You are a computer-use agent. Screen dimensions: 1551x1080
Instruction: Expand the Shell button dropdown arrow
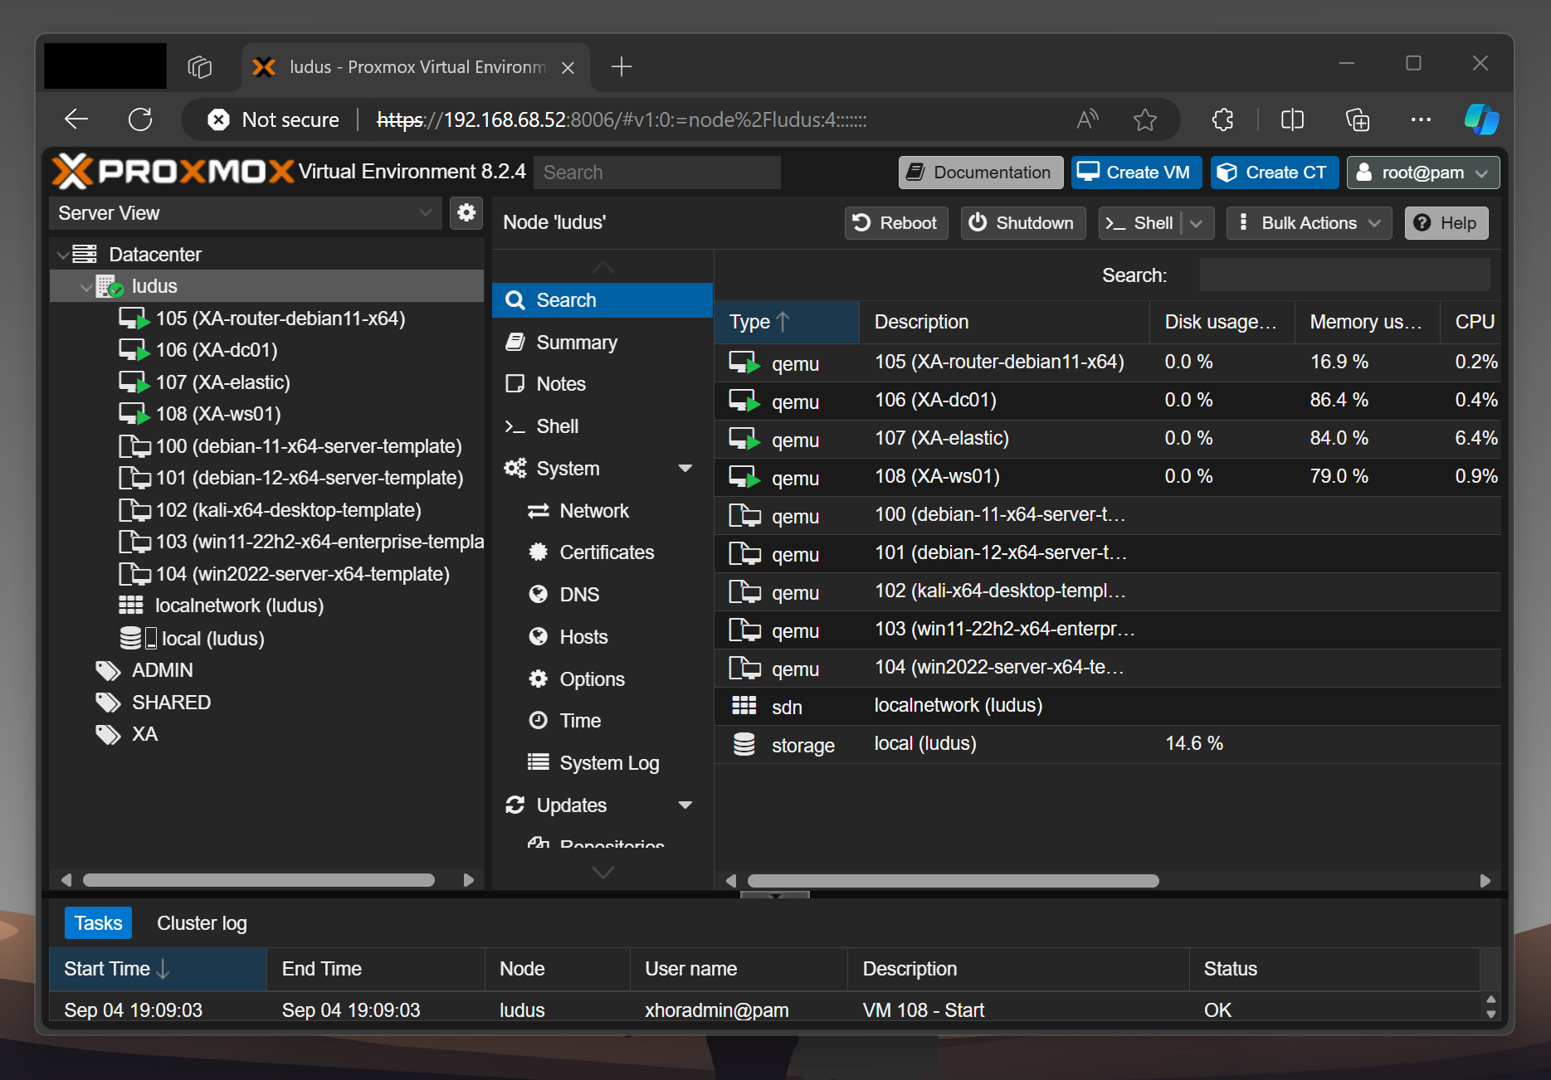tap(1197, 223)
